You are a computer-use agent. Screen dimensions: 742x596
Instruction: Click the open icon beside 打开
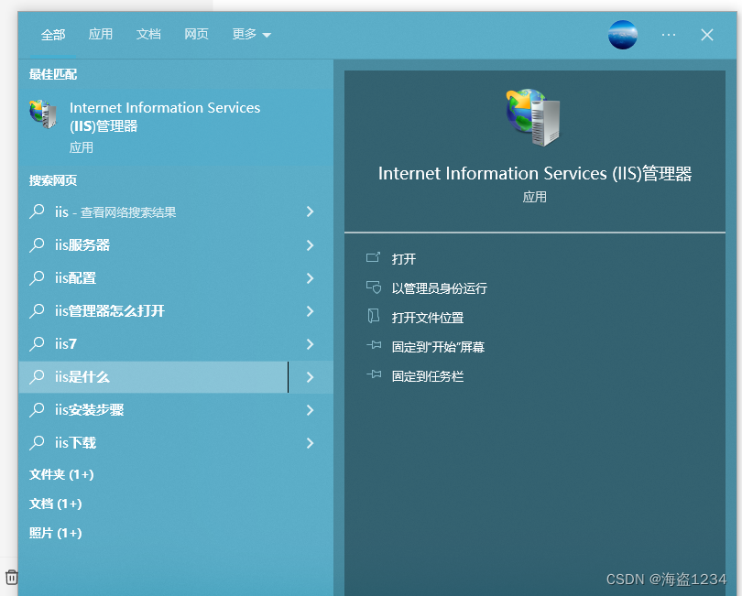(373, 258)
